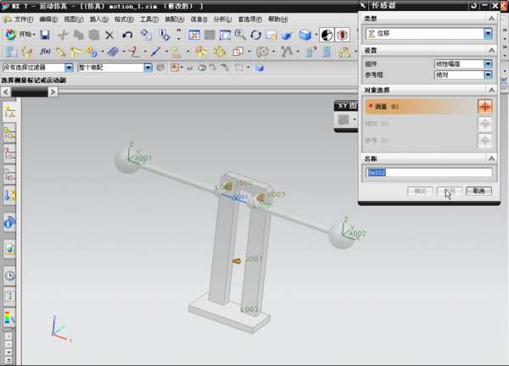The width and height of the screenshot is (509, 366).
Task: Open the 分析(L) menu
Action: [222, 19]
